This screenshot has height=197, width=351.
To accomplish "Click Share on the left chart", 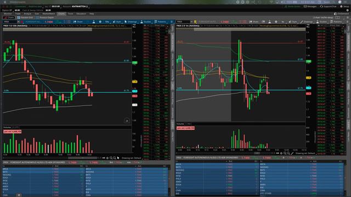I will 78,22.
